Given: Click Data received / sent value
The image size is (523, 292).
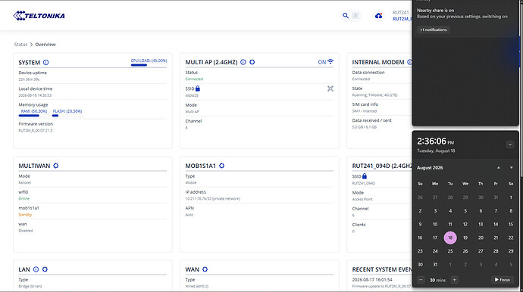Looking at the screenshot, I should point(365,127).
